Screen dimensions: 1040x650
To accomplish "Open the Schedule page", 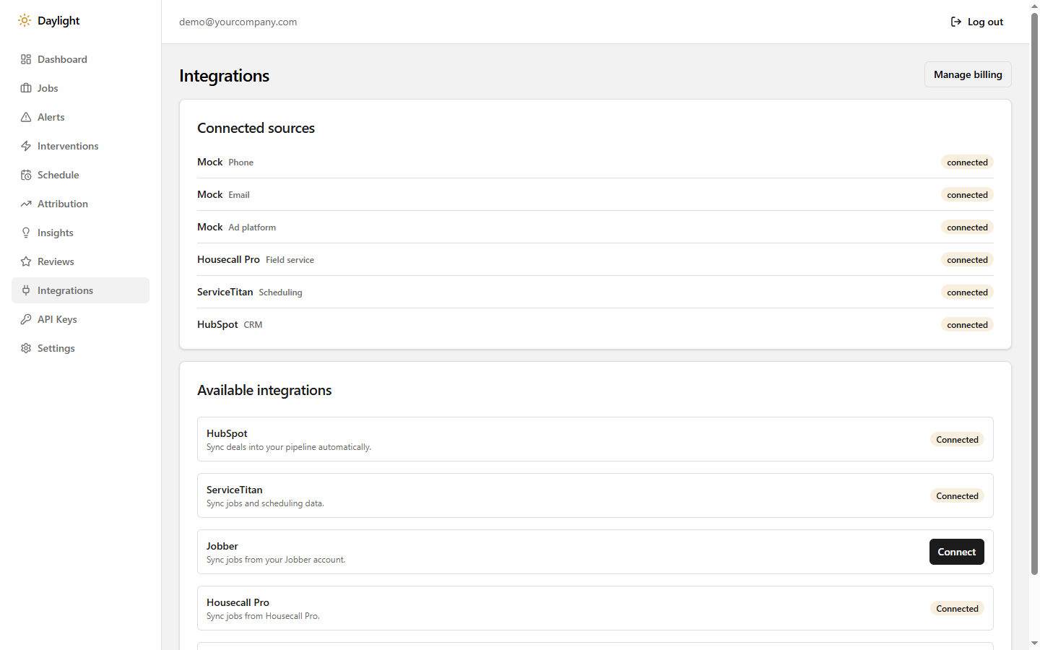I will [80, 175].
